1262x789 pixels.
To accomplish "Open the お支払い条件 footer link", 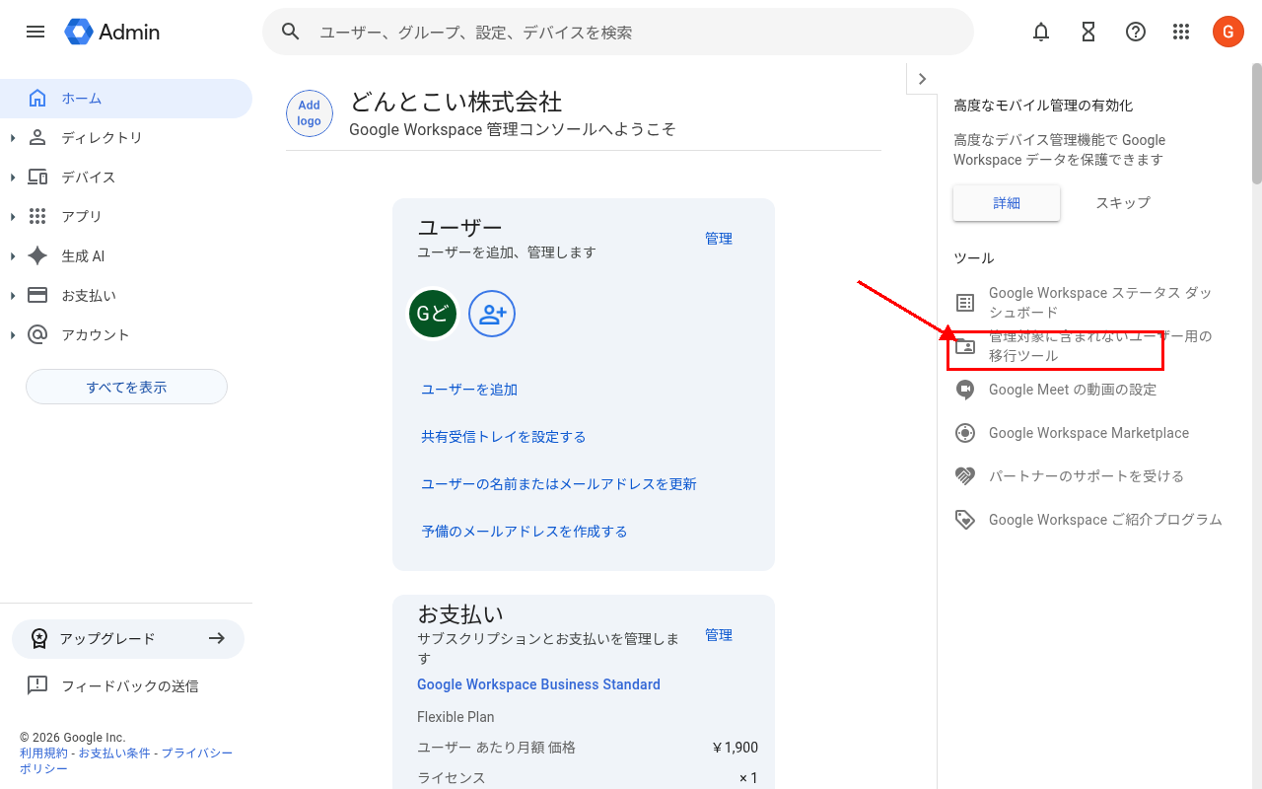I will click(114, 753).
